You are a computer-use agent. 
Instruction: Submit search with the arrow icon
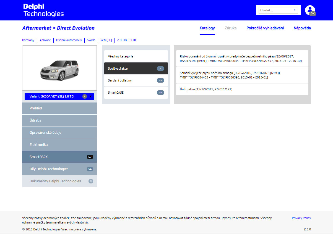(x=295, y=10)
